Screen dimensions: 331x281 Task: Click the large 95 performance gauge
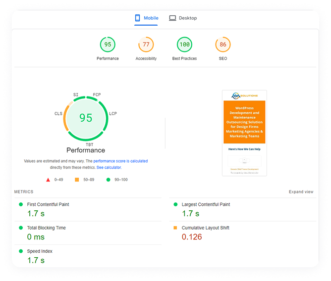click(86, 118)
